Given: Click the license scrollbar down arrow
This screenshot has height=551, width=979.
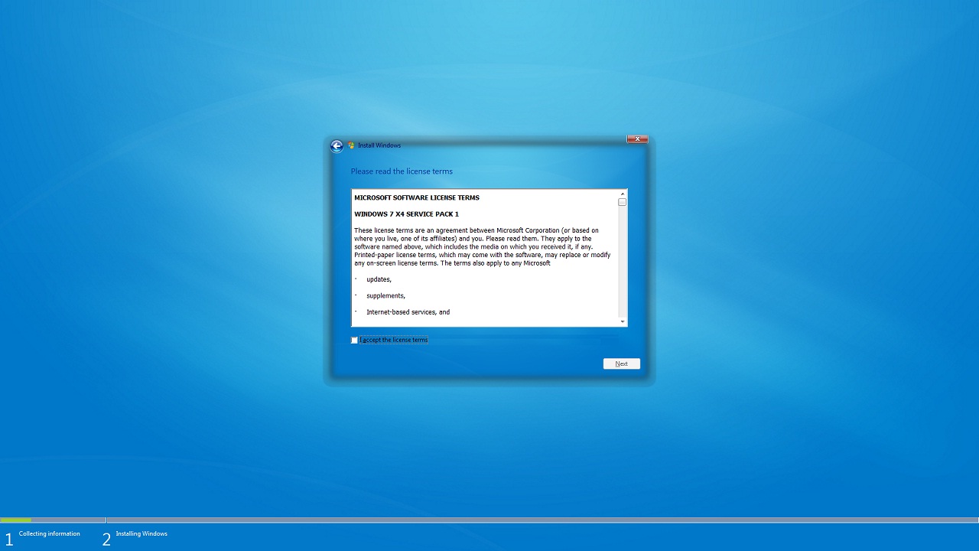Looking at the screenshot, I should [622, 321].
